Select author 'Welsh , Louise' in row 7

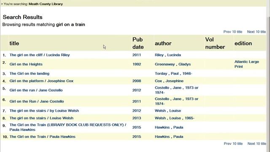point(168,111)
